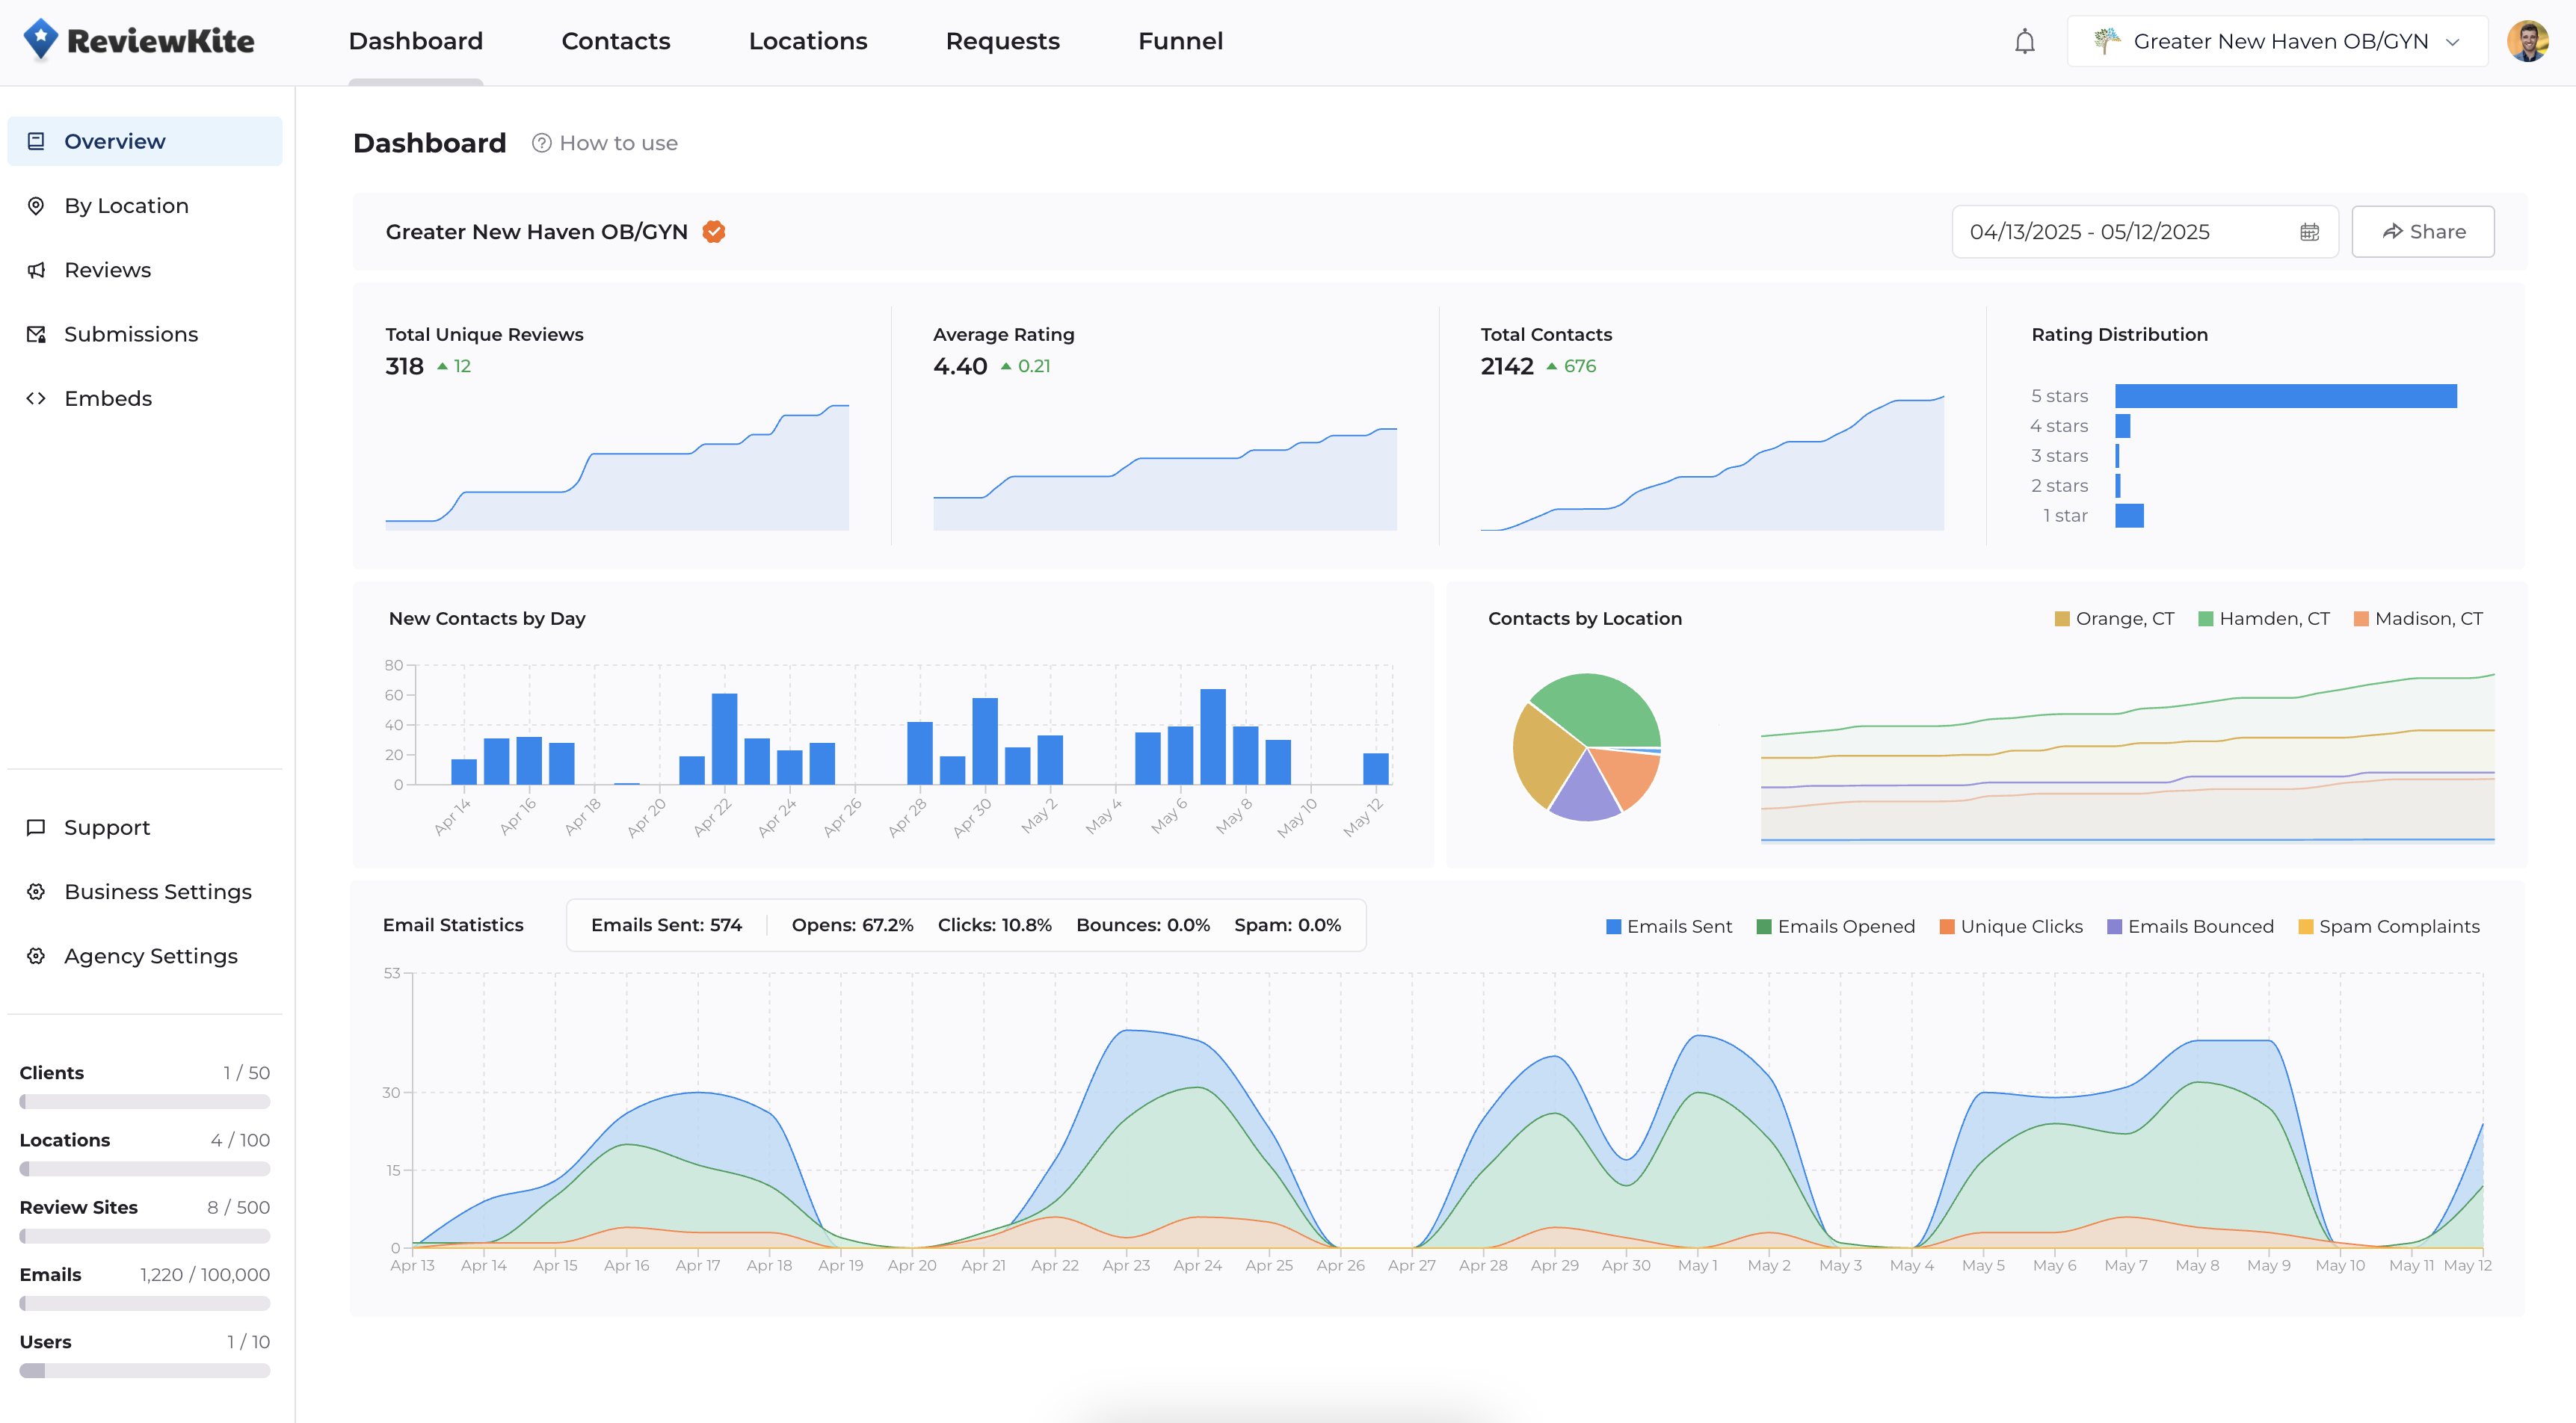Click the verified badge next to business name
2576x1423 pixels.
(713, 232)
